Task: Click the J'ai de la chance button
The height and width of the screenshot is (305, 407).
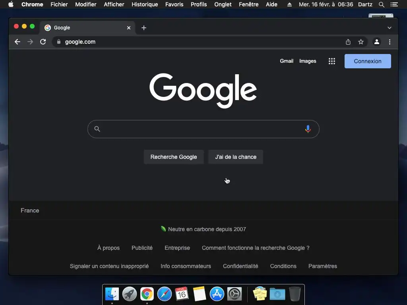Action: [x=236, y=157]
